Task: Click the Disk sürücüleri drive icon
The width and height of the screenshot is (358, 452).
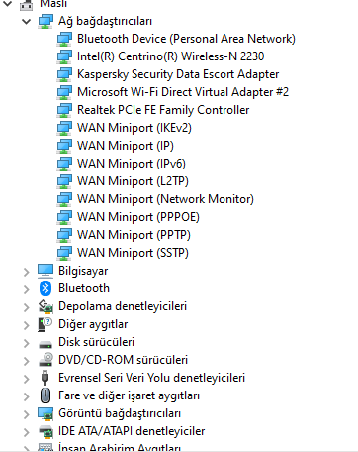Action: (x=45, y=344)
